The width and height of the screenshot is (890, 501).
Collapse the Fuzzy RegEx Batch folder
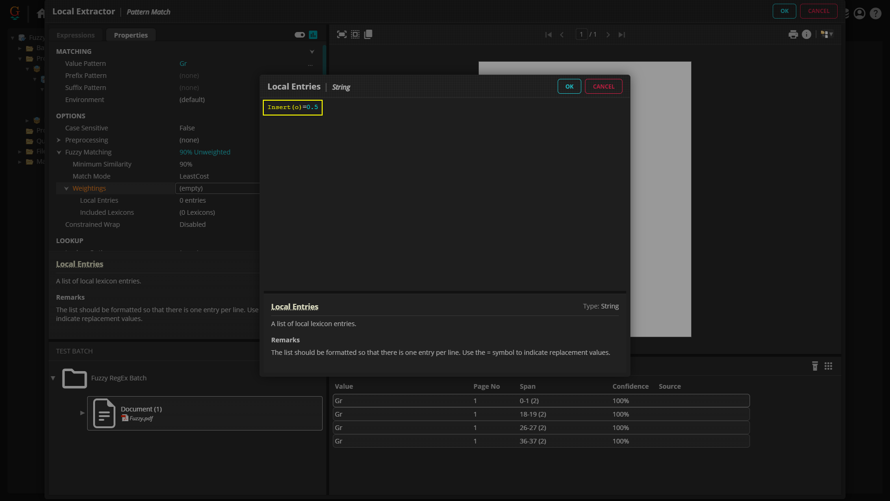[53, 378]
